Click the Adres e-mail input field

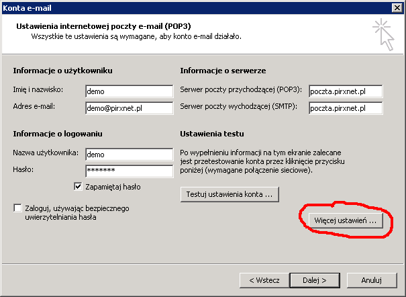point(130,108)
